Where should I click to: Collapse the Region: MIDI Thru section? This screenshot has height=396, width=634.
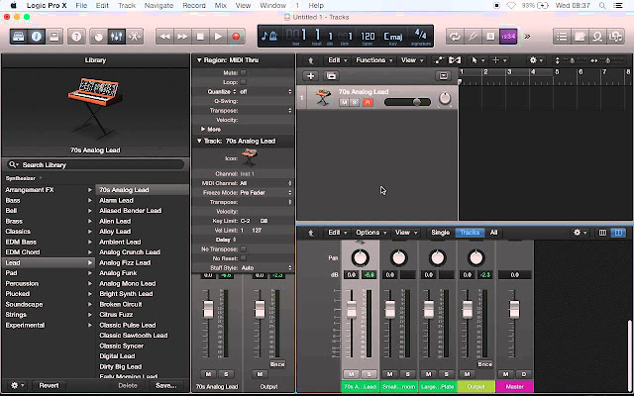(x=199, y=59)
